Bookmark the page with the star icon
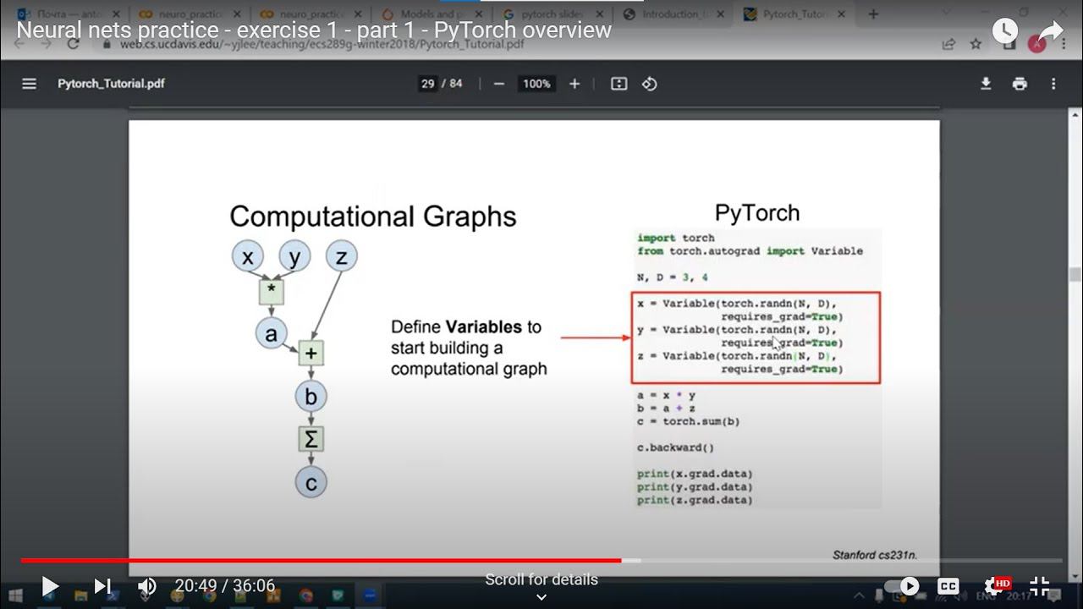This screenshot has height=609, width=1083. 976,44
